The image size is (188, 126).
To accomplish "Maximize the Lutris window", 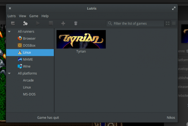I will tap(174, 8).
